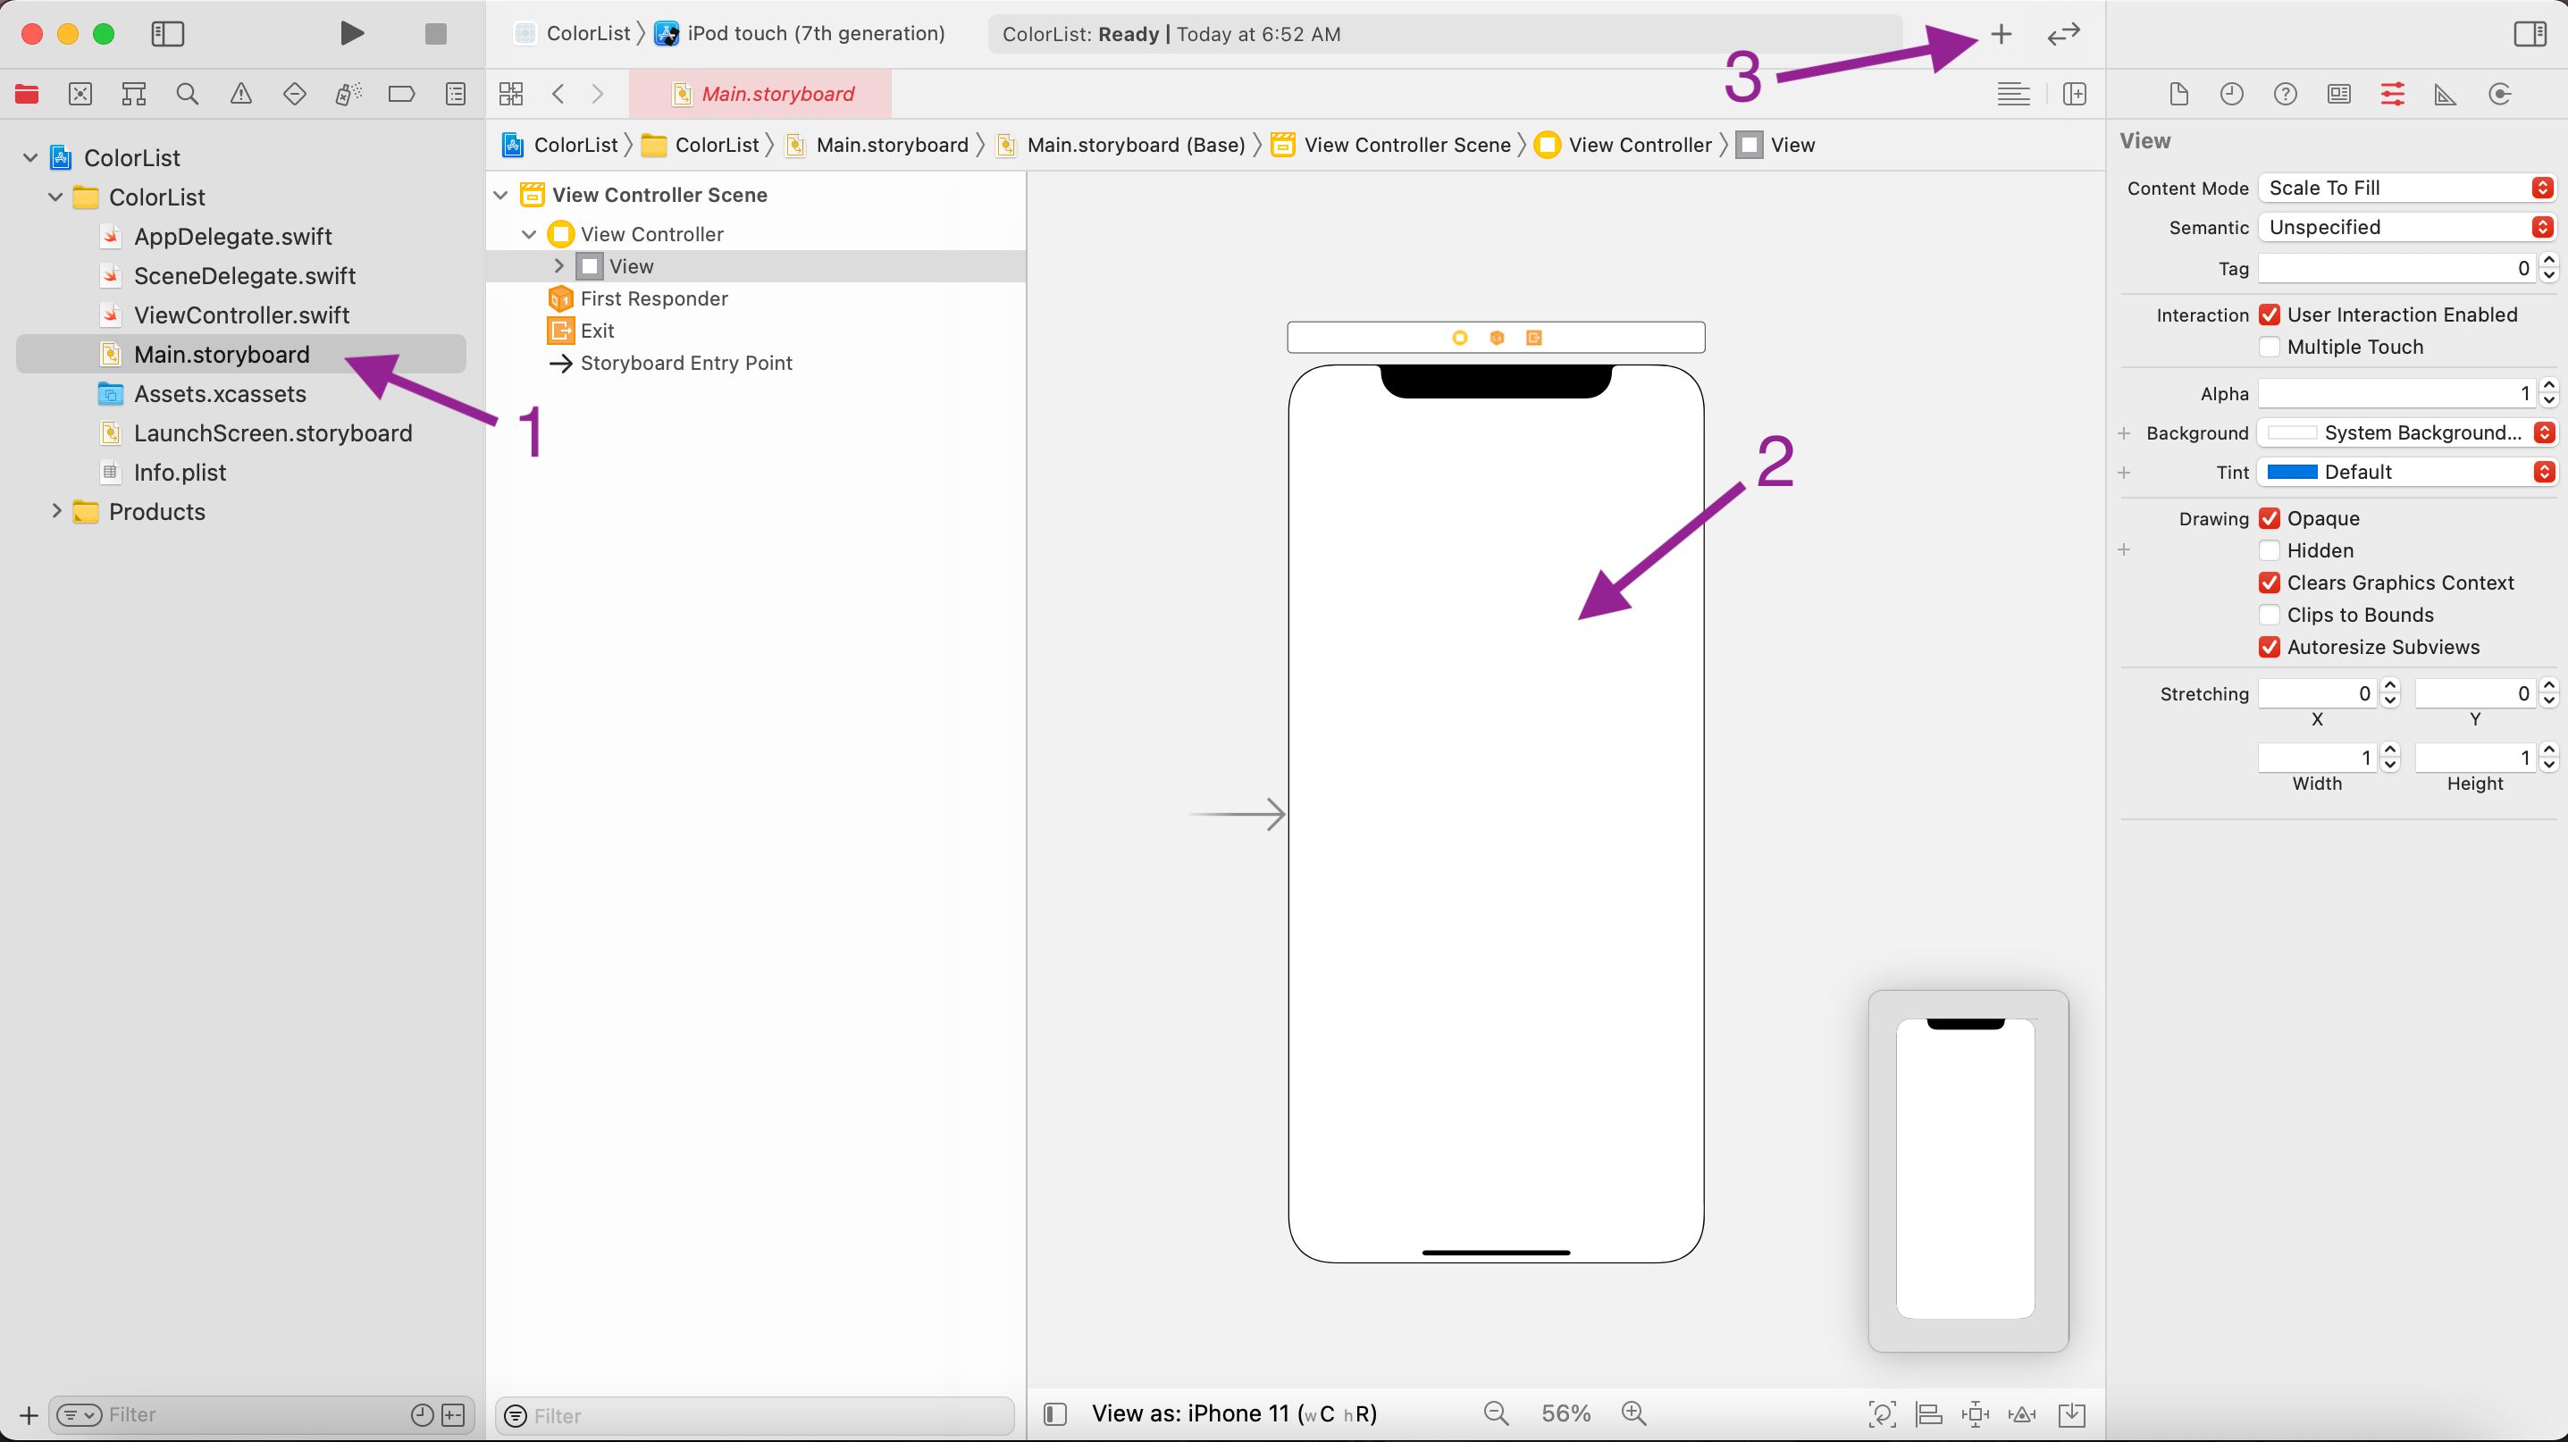
Task: Expand the Products folder
Action: pyautogui.click(x=57, y=511)
